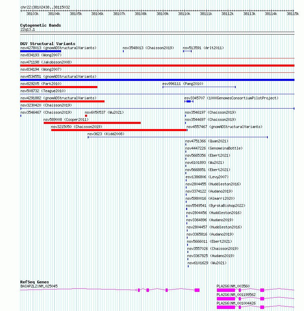Open esv996111 (Pang2010) variant label
The width and height of the screenshot is (304, 311).
pyautogui.click(x=183, y=84)
